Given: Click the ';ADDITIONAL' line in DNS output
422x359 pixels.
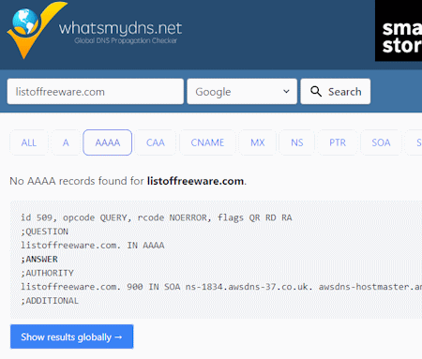Looking at the screenshot, I should coord(50,301).
